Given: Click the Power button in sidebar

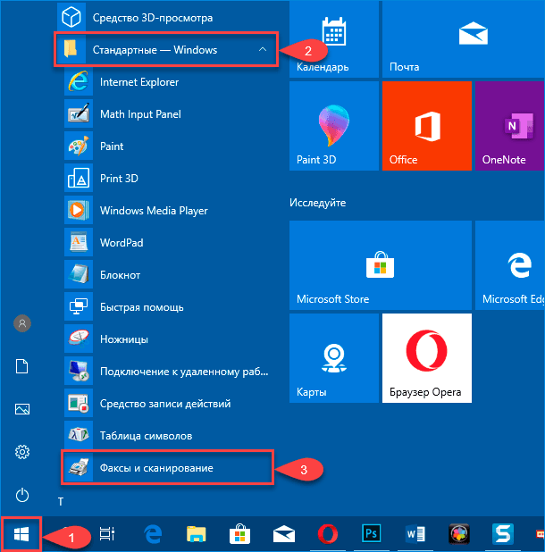Looking at the screenshot, I should click(x=23, y=495).
